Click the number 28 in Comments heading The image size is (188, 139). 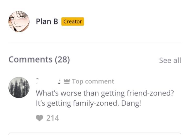(x=62, y=59)
